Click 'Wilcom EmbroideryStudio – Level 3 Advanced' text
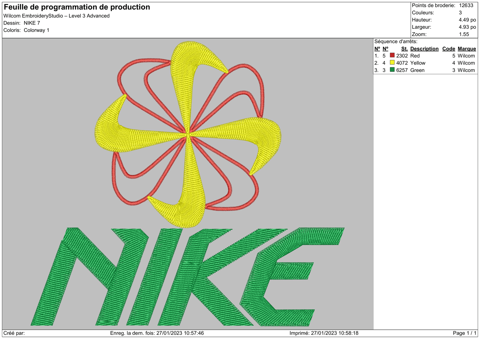480x339 pixels. 56,16
